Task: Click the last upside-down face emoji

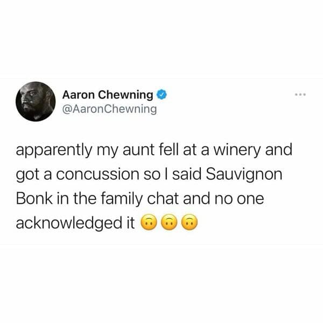Action: pos(189,222)
